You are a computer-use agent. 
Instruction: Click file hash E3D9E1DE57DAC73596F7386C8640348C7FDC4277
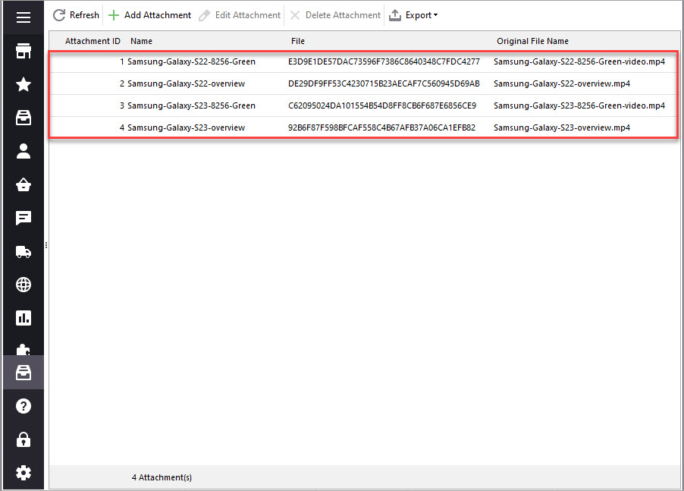click(x=384, y=61)
